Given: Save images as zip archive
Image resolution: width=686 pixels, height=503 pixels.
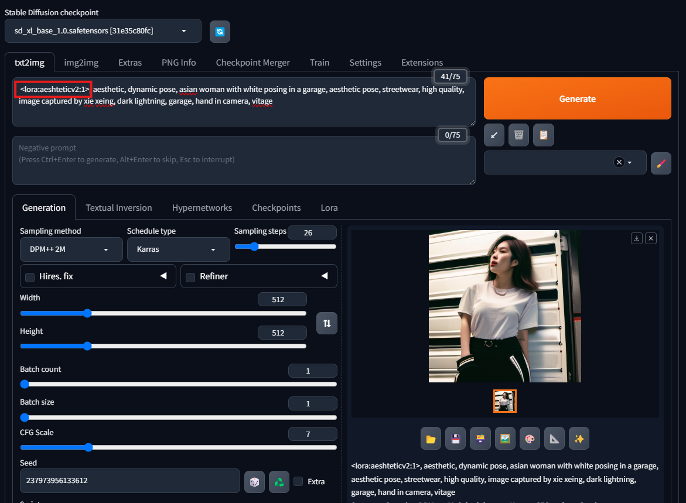Looking at the screenshot, I should (480, 439).
